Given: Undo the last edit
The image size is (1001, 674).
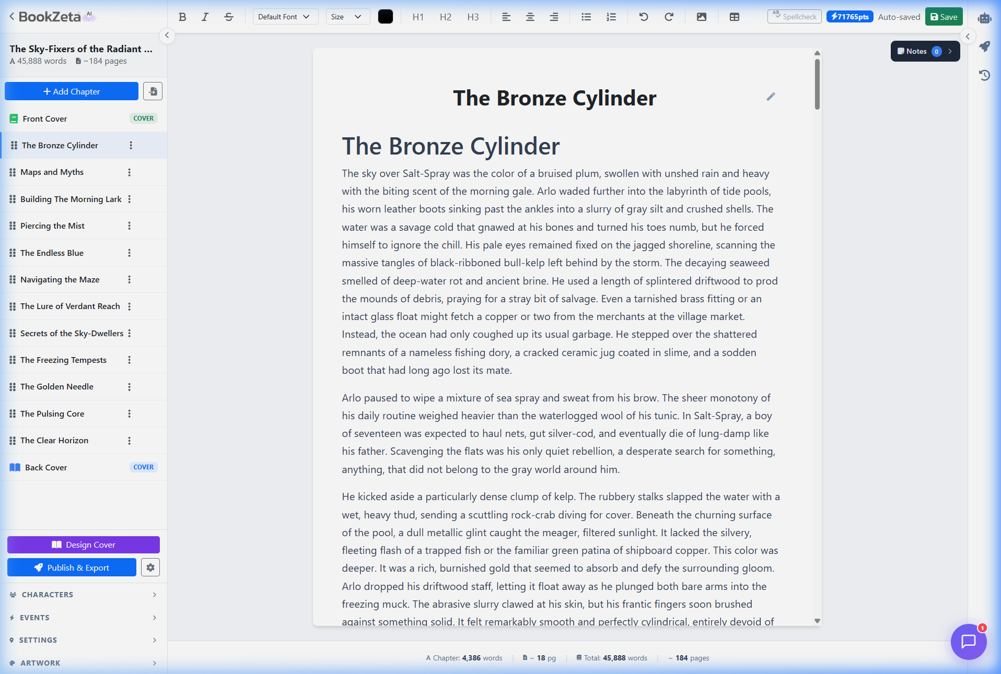Looking at the screenshot, I should (643, 17).
